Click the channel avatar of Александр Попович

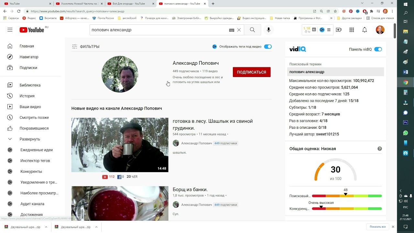120,74
